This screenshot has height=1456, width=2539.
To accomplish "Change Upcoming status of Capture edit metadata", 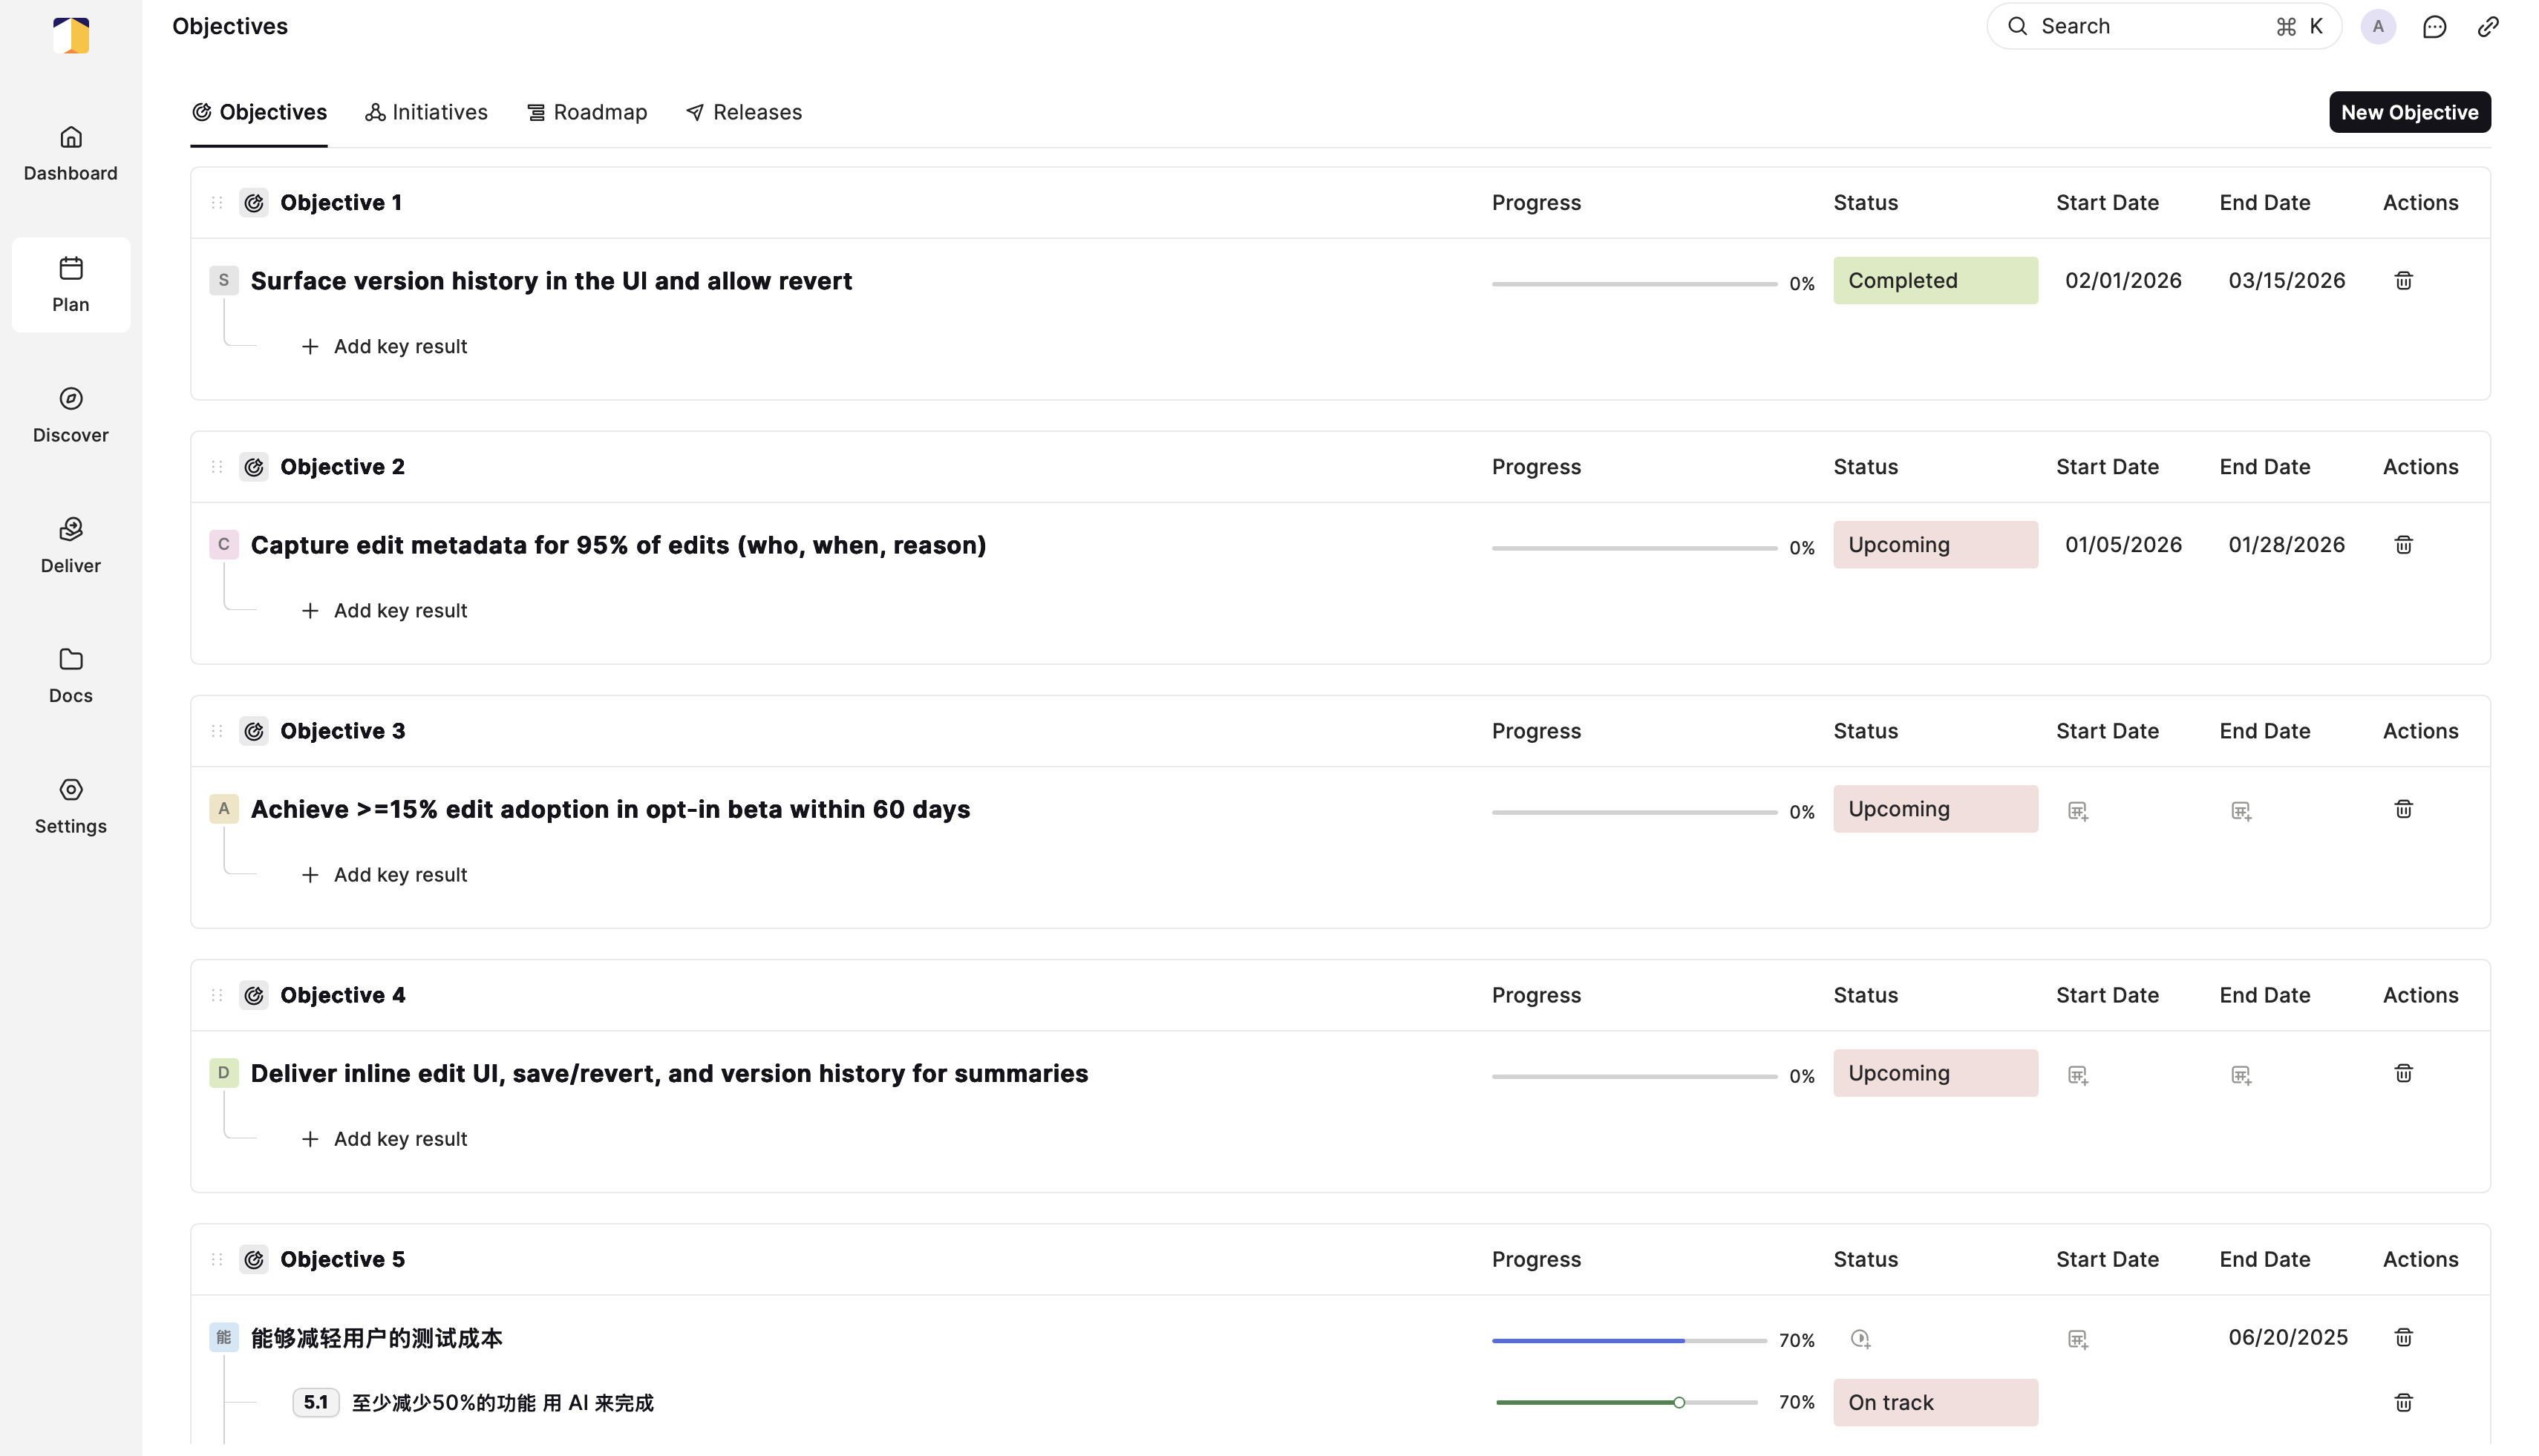I will [x=1935, y=545].
